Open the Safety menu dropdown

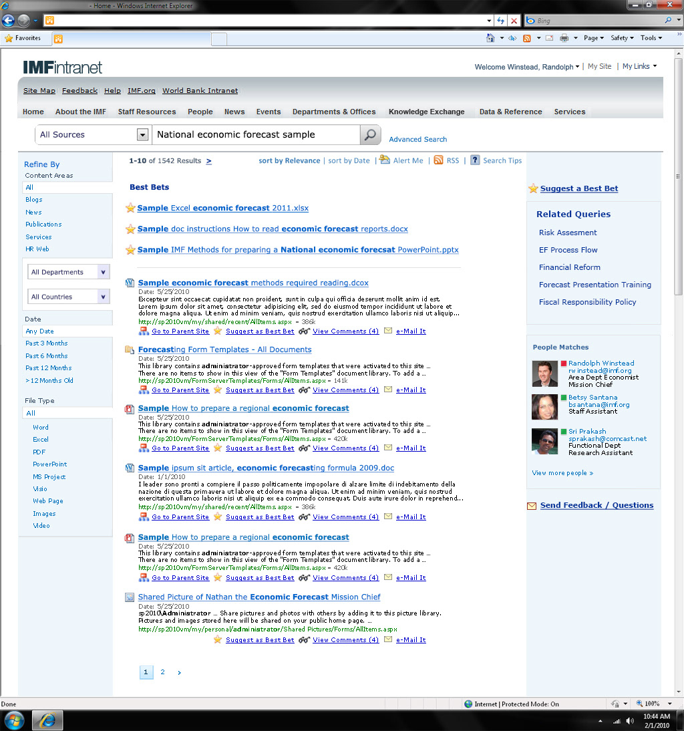622,38
